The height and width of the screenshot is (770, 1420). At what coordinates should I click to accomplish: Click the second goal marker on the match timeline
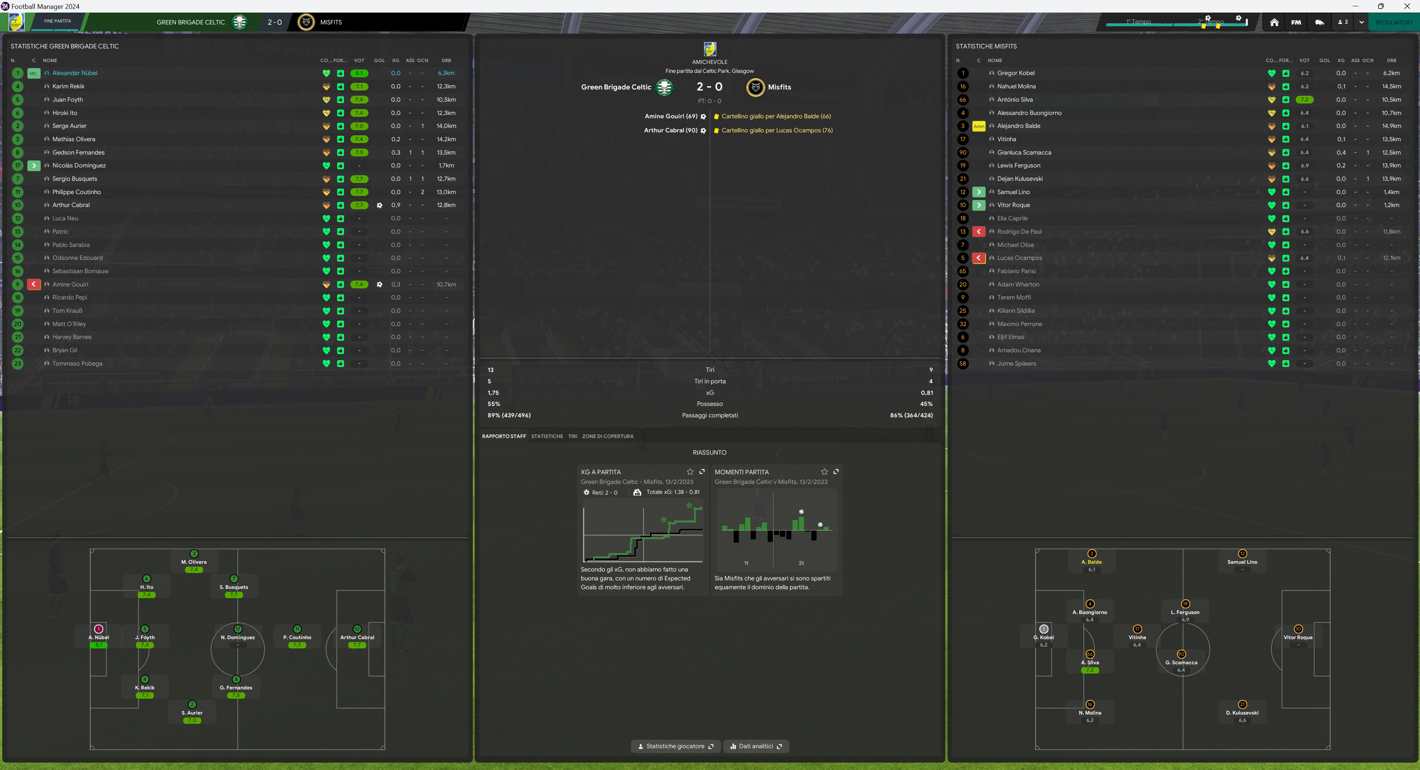click(1239, 18)
